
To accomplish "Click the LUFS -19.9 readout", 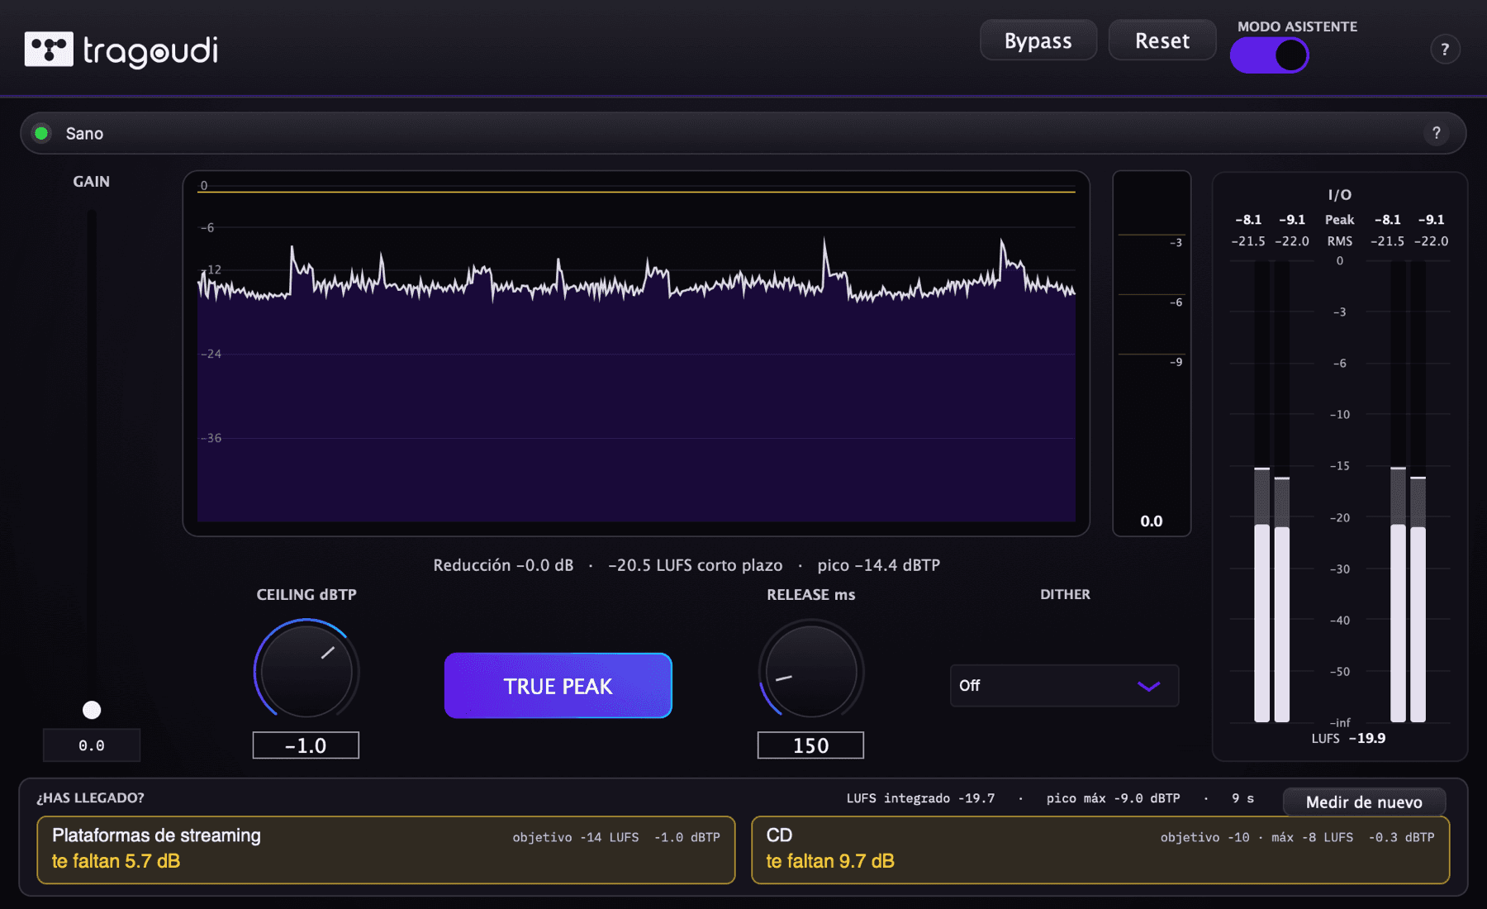I will pyautogui.click(x=1348, y=738).
